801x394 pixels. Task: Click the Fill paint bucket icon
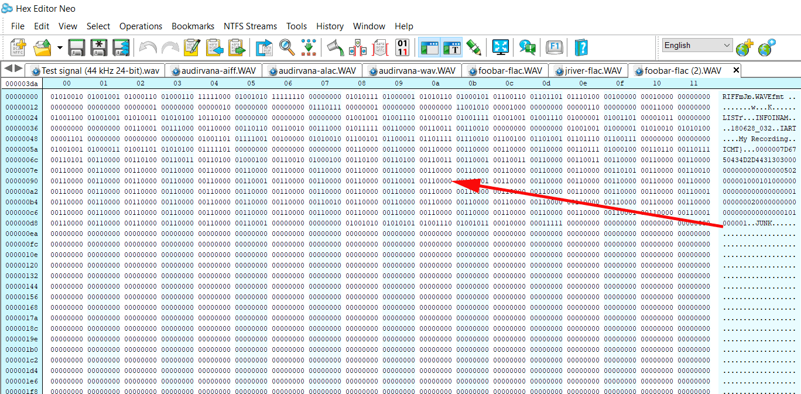pos(335,47)
